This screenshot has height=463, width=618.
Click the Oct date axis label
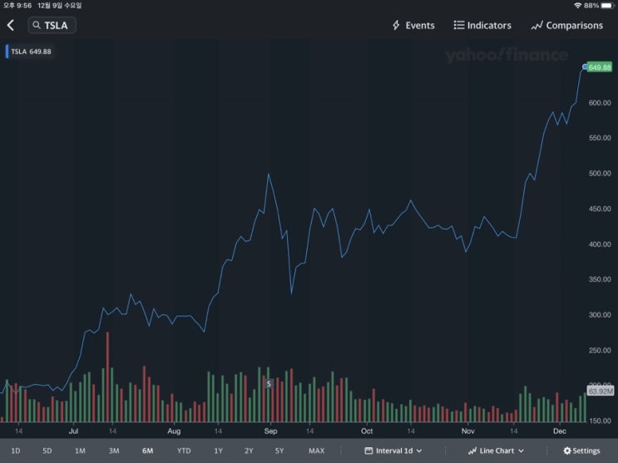[x=367, y=431]
